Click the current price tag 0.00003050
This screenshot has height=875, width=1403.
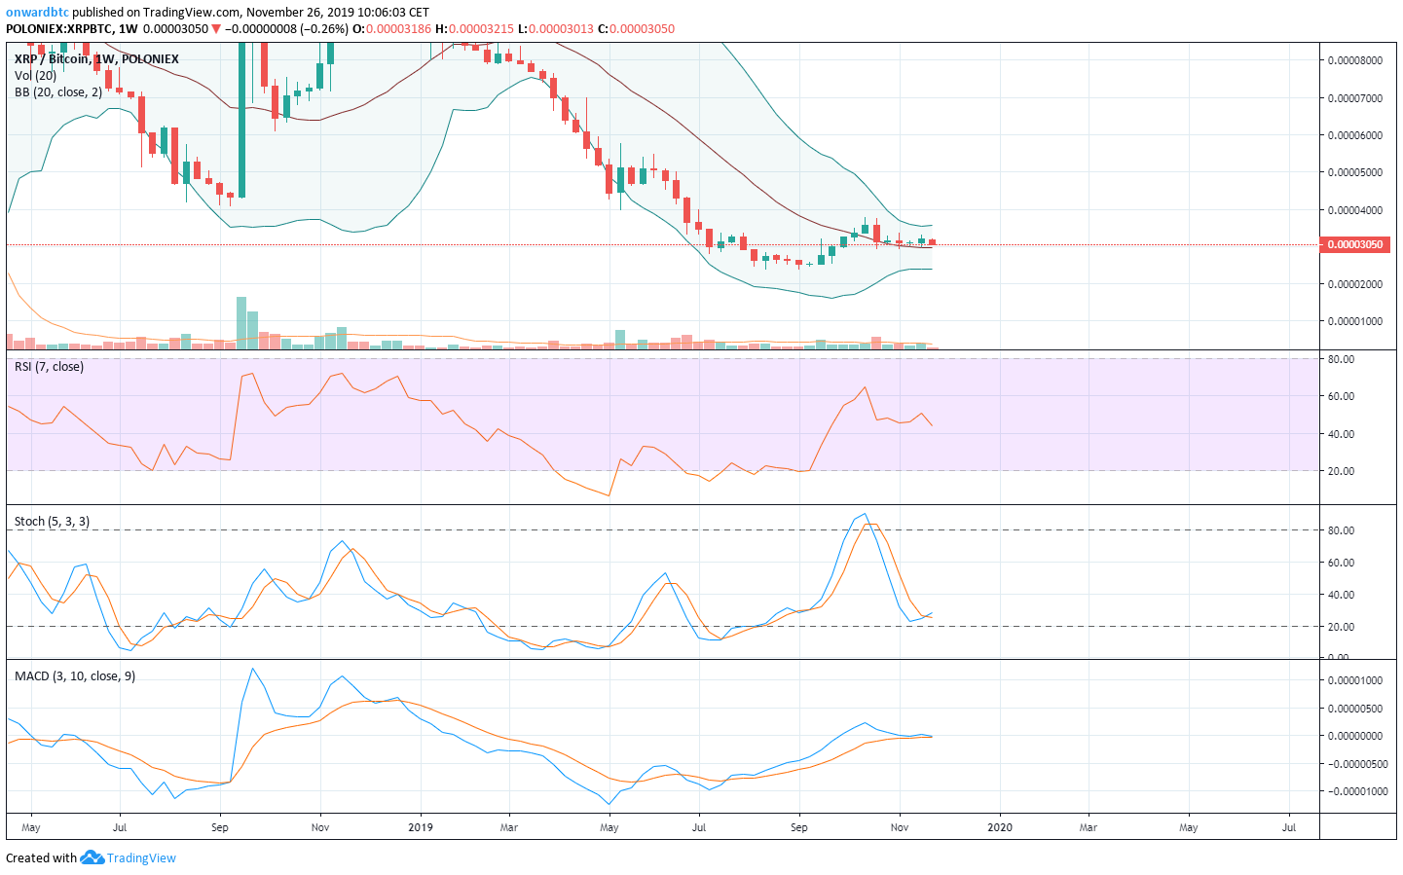coord(1355,244)
